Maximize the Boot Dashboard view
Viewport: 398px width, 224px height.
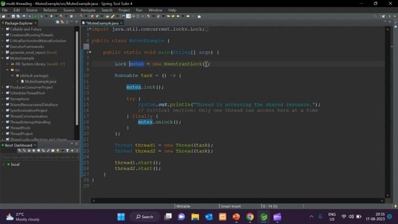tap(76, 144)
